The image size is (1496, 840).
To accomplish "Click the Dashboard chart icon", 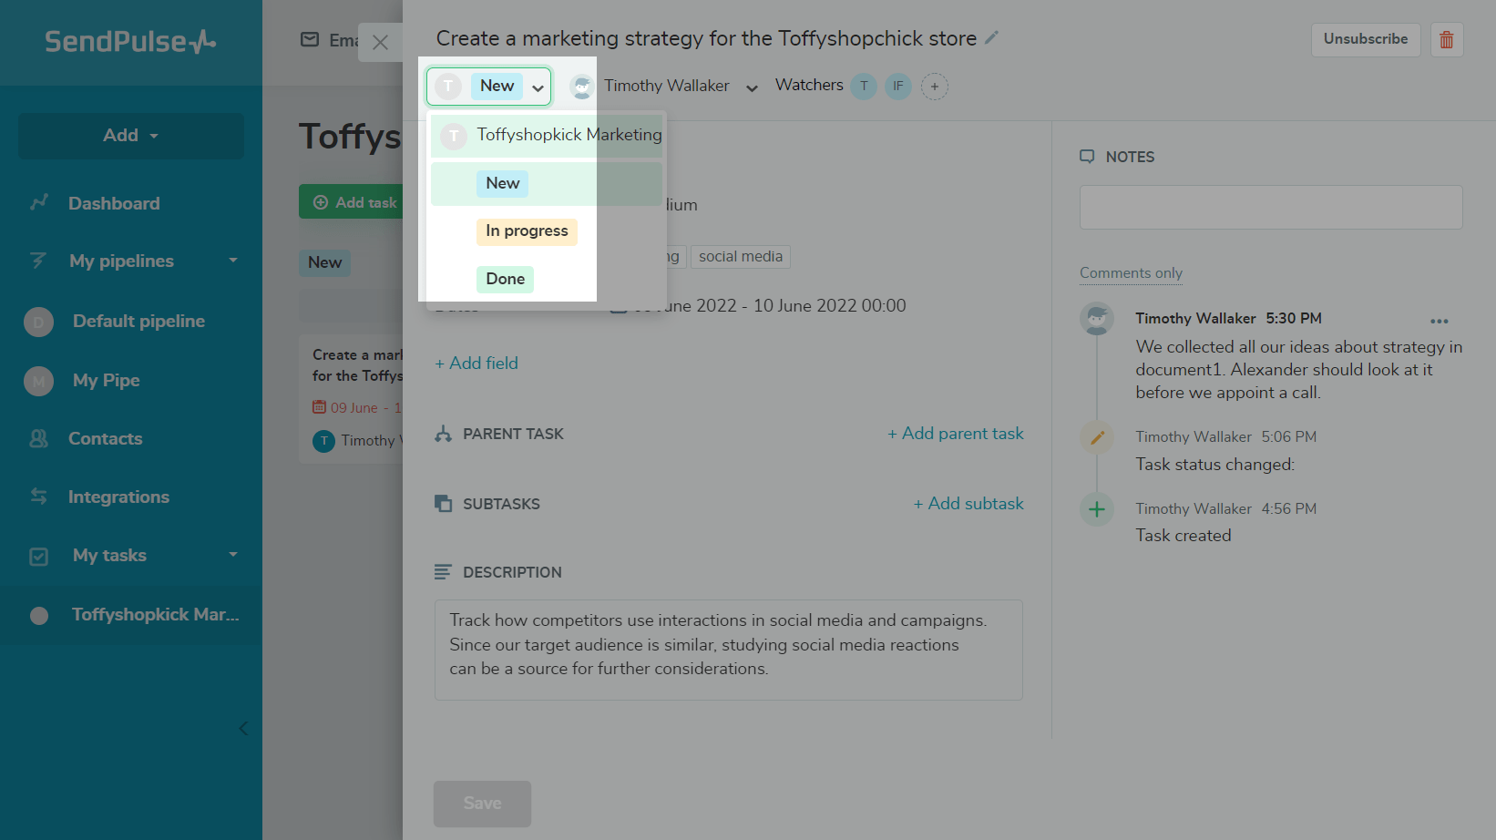I will (38, 202).
